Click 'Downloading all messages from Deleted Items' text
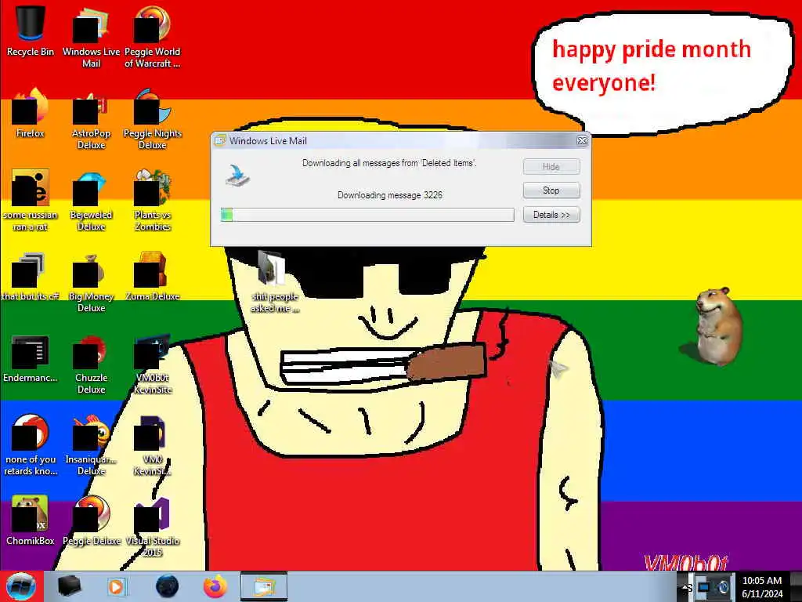Screen dimensions: 802x602 pos(389,163)
